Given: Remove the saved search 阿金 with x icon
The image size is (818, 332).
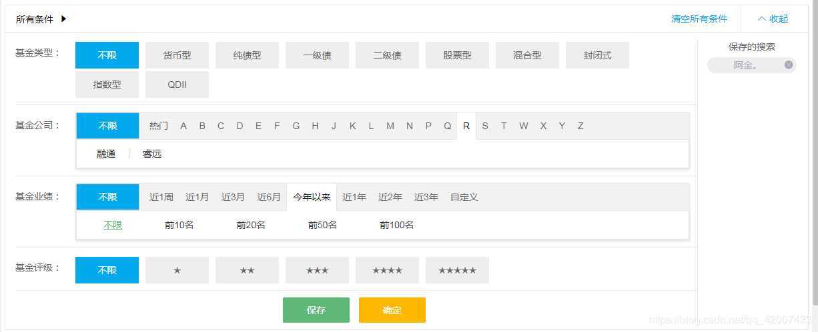Looking at the screenshot, I should coord(788,65).
